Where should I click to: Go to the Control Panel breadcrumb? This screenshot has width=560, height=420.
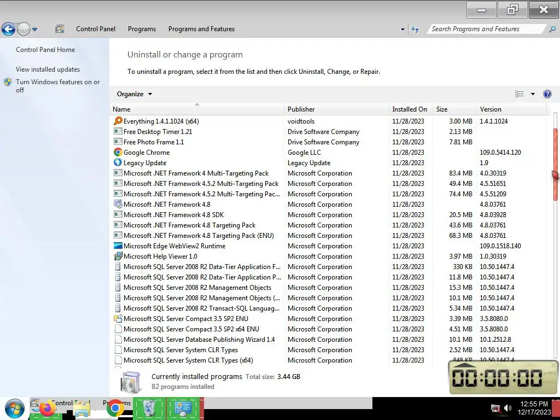[x=96, y=29]
